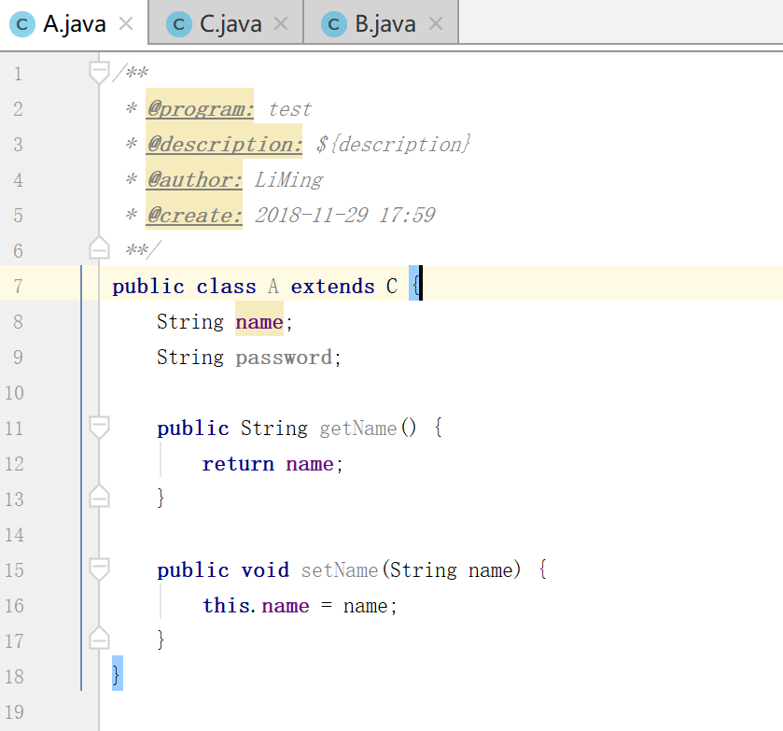
Task: Click the underlined @program link
Action: click(x=199, y=108)
